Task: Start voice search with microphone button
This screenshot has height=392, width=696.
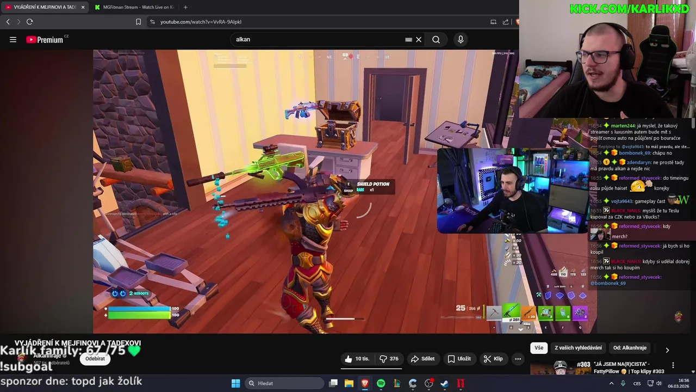Action: pos(461,39)
